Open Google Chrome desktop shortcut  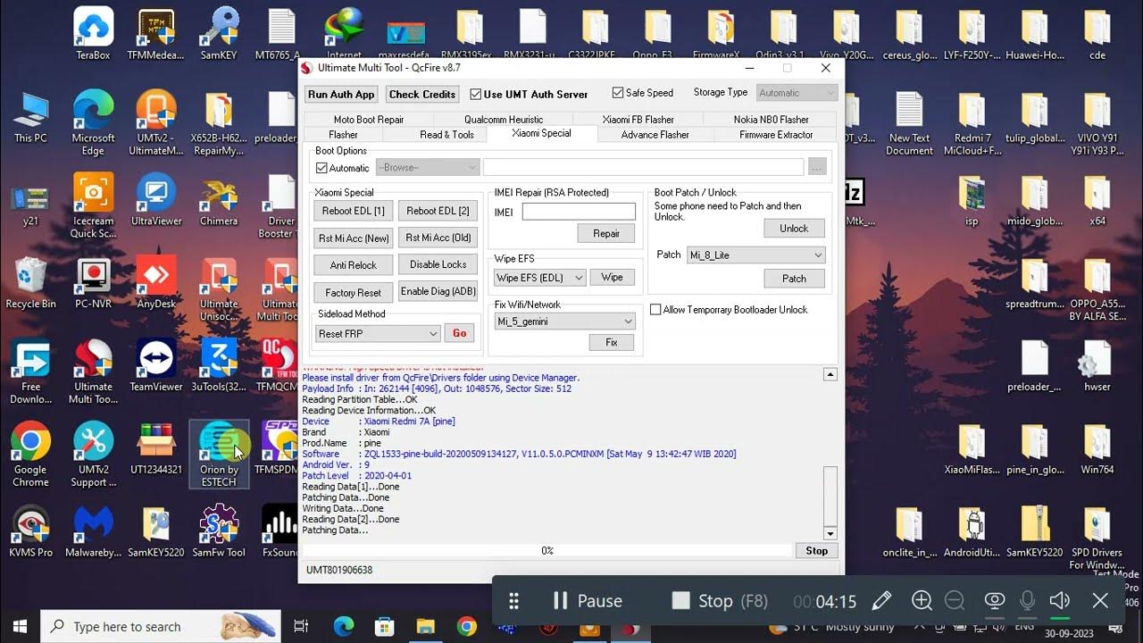click(x=30, y=455)
